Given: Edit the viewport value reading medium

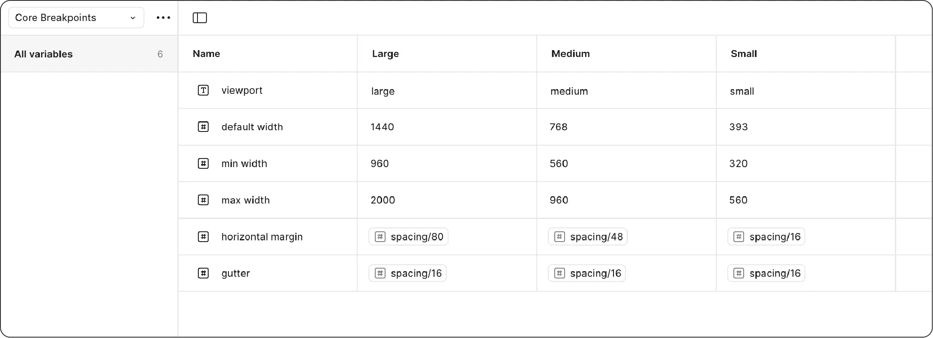Looking at the screenshot, I should click(569, 91).
